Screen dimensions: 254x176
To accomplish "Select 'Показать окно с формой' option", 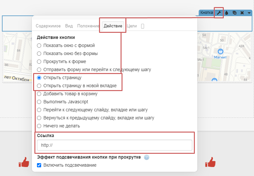I will tap(39, 46).
